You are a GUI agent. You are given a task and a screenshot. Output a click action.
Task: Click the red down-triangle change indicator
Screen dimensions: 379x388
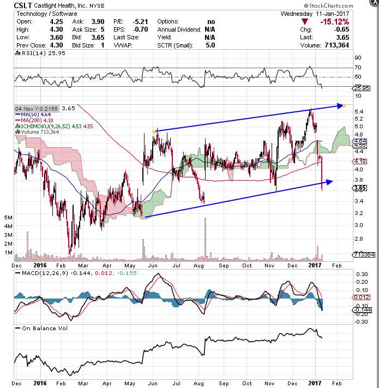305,22
